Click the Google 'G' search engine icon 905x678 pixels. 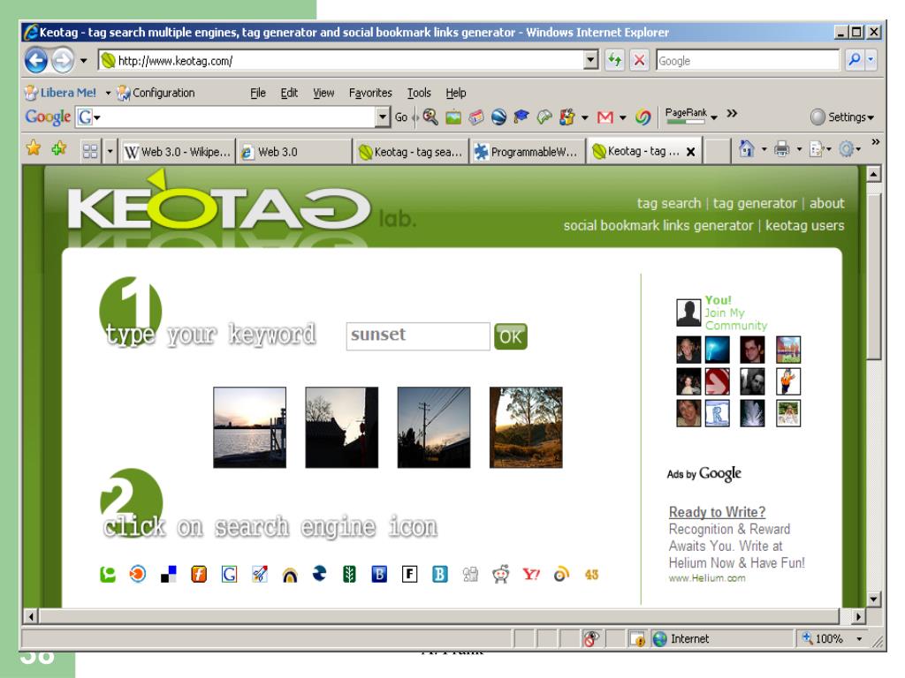tap(229, 574)
